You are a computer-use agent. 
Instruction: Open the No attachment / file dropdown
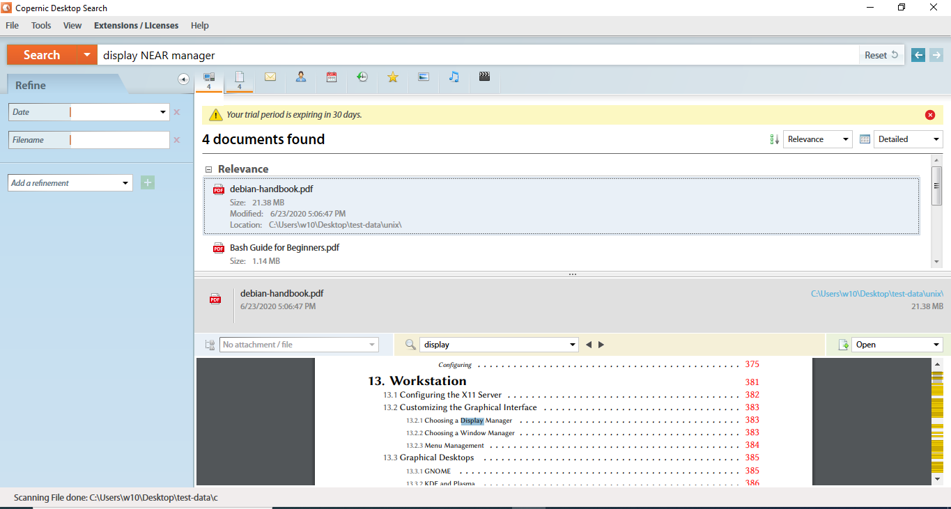299,345
